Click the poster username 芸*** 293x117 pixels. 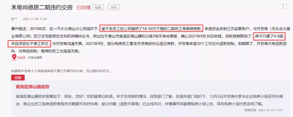coord(14,19)
